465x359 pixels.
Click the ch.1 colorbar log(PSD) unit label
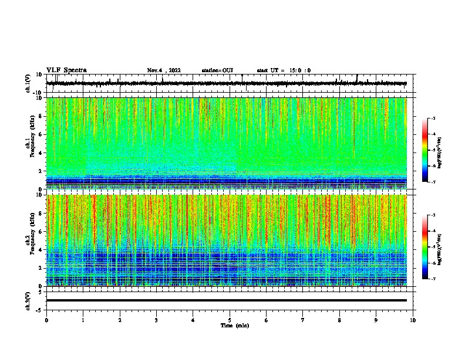(439, 153)
